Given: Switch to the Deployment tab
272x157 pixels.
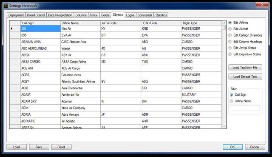Looking at the screenshot, I should pos(16,15).
